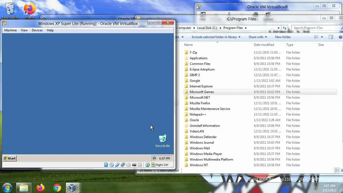The width and height of the screenshot is (343, 193).
Task: Open Firefox from the Windows 7 taskbar
Action: click(x=40, y=188)
